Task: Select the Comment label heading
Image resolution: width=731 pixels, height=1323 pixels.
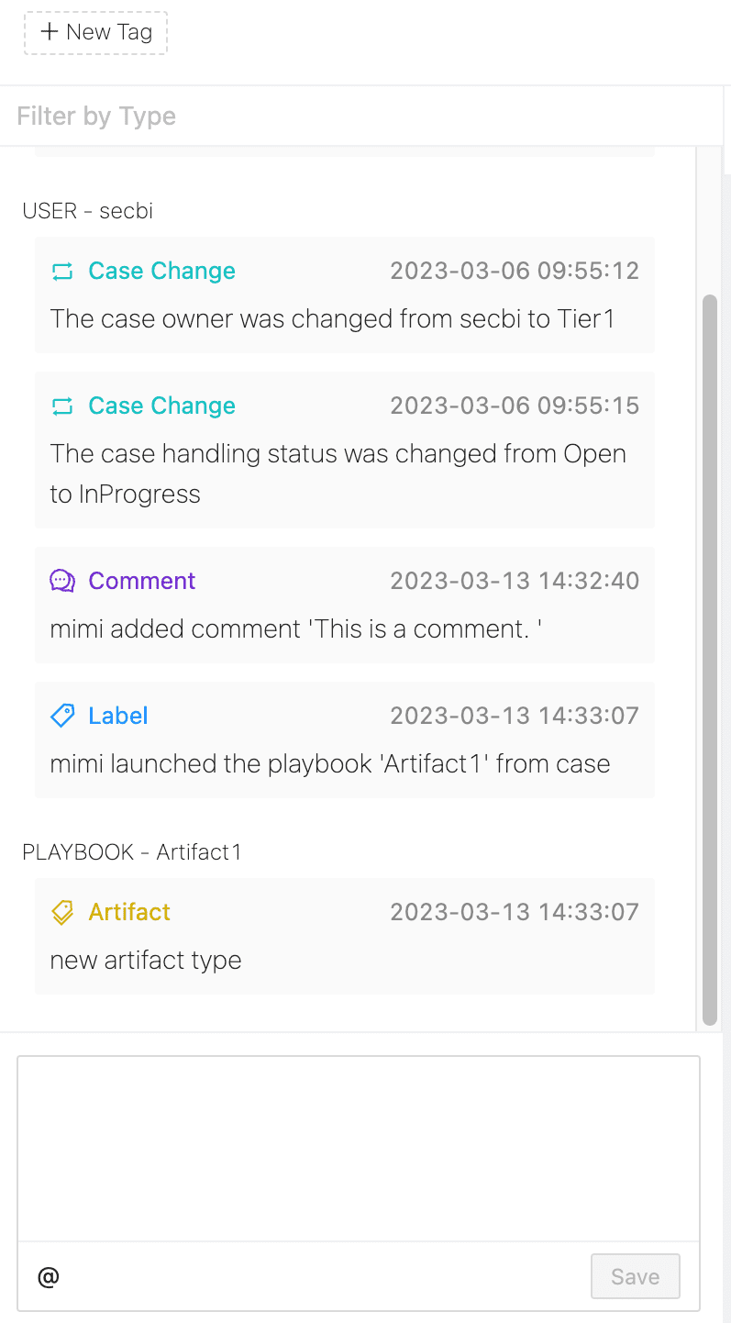Action: pos(141,580)
